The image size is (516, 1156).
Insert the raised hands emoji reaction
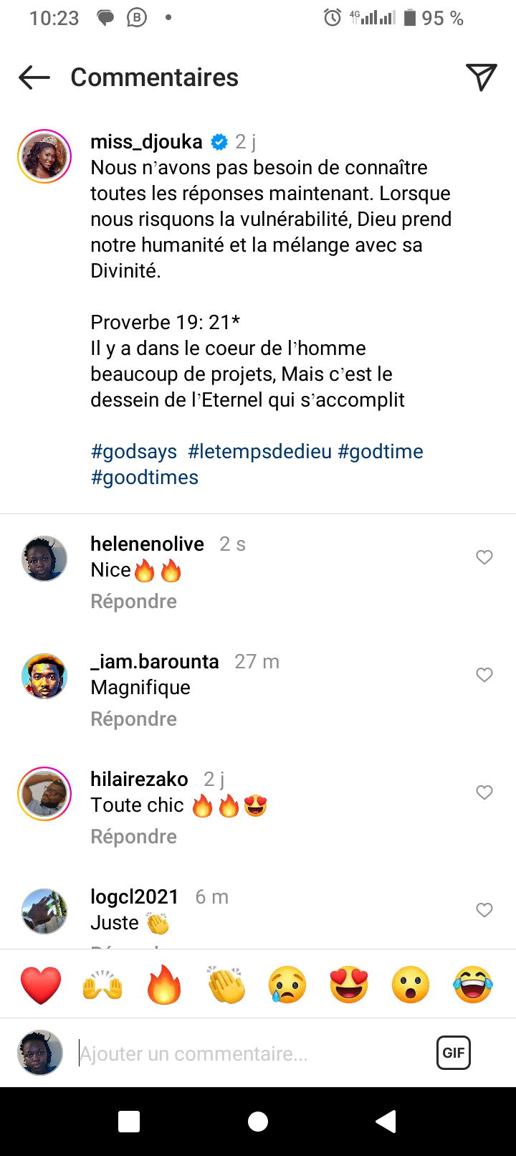pos(102,985)
